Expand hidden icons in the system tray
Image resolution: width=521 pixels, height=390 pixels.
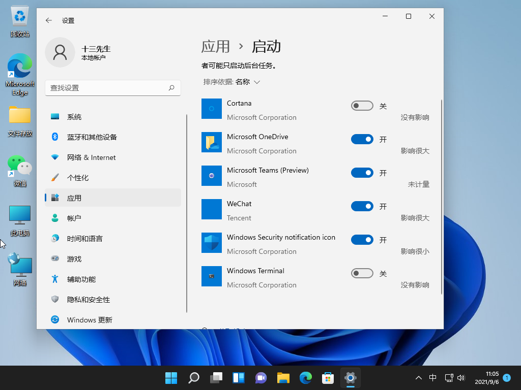point(418,378)
